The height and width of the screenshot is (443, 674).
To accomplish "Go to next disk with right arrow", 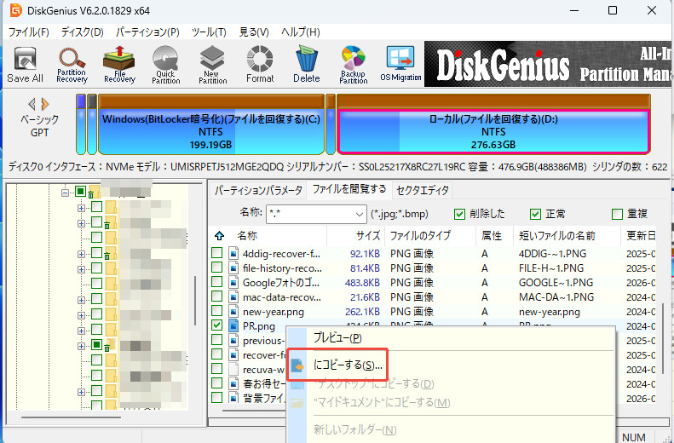I will click(x=45, y=104).
